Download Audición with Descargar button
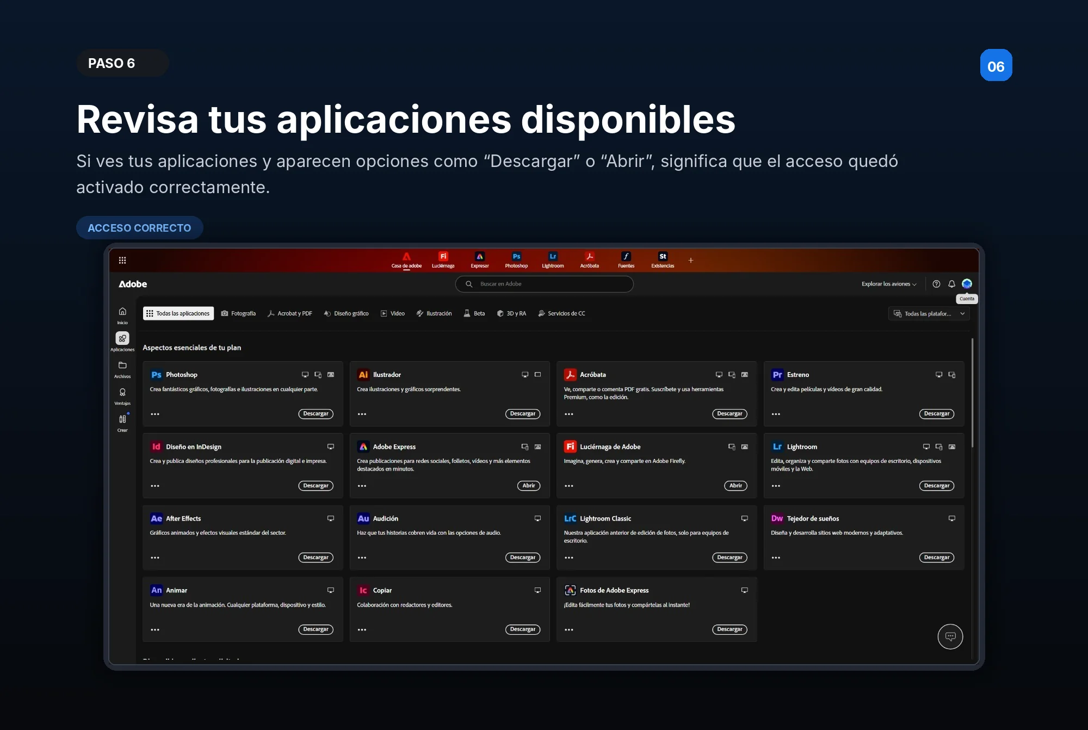The width and height of the screenshot is (1088, 730). coord(523,558)
